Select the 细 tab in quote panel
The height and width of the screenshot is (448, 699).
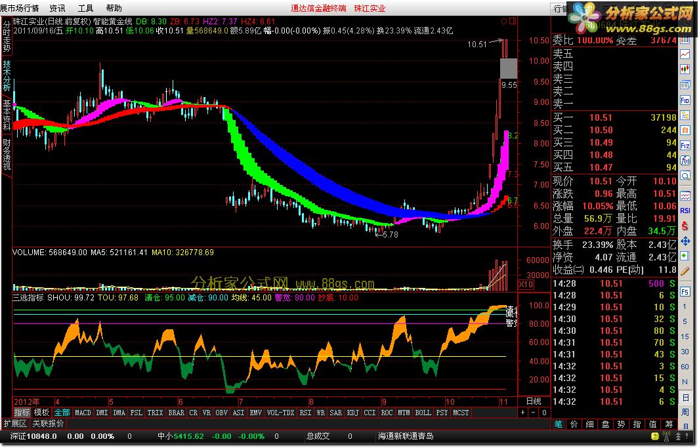(590, 424)
